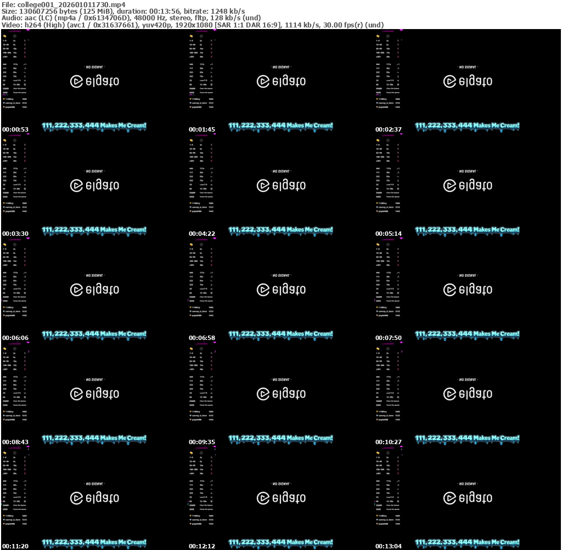Image resolution: width=562 pixels, height=550 pixels.
Task: Select the thumbnail at timestamp 00:03:30
Action: pyautogui.click(x=94, y=185)
